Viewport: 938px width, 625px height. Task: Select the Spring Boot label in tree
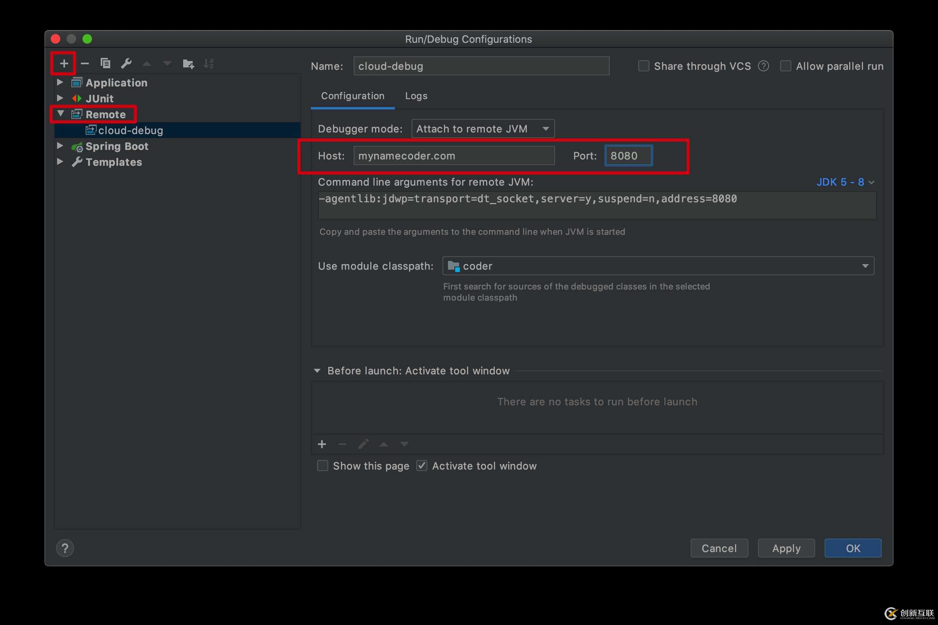117,146
